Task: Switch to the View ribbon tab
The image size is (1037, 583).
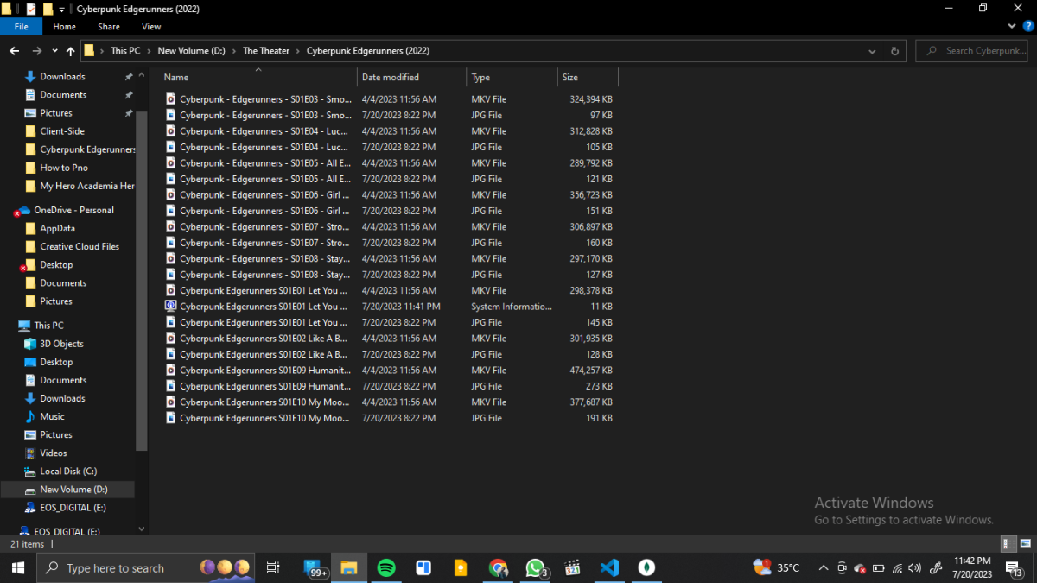Action: (151, 27)
